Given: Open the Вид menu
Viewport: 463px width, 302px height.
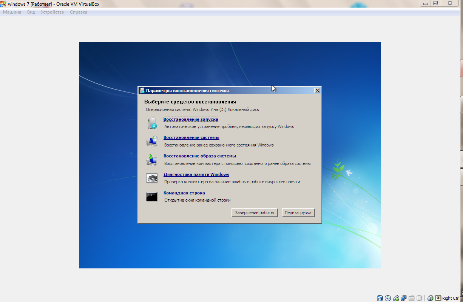Looking at the screenshot, I should [31, 12].
